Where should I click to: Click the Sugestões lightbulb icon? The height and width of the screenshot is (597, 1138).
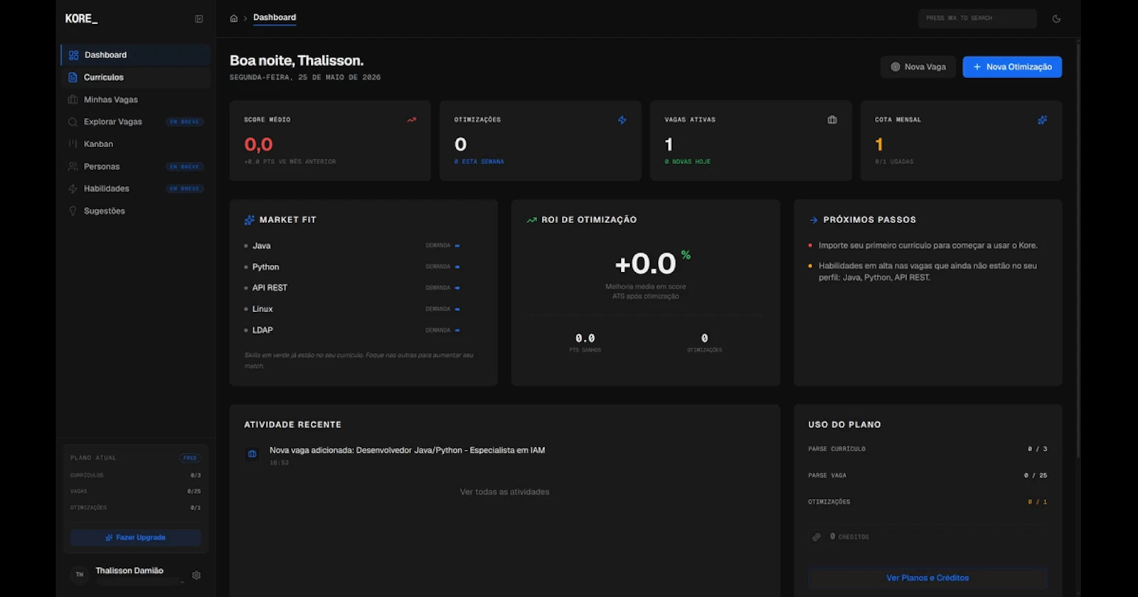(x=73, y=211)
